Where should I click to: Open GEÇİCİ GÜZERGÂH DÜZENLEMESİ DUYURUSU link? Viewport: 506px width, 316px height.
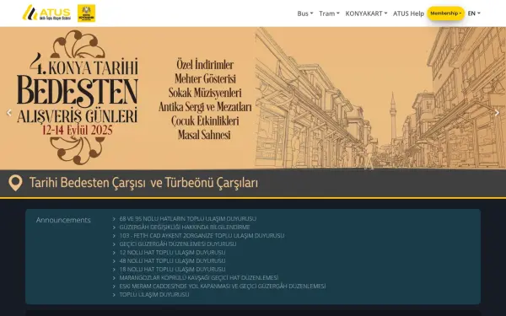(x=178, y=244)
